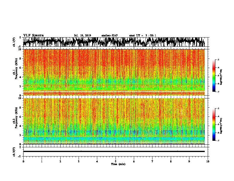Click time axis tick label "3"

tap(79, 161)
